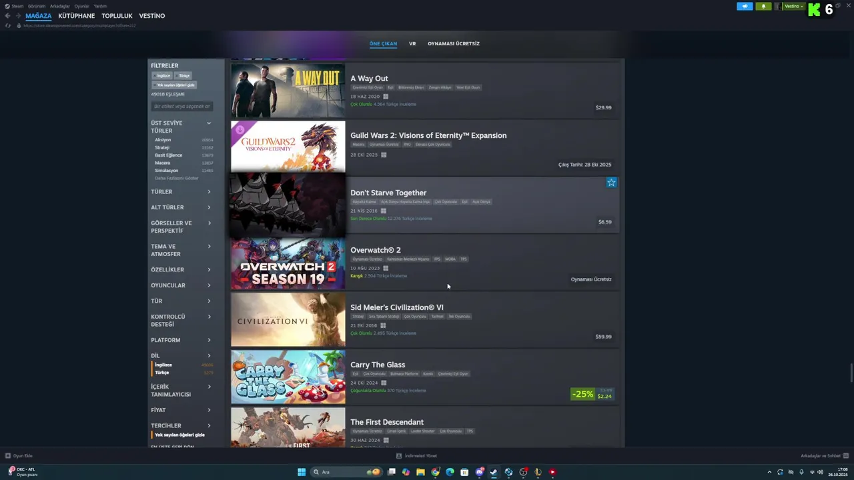This screenshot has width=854, height=480.
Task: Open Microsoft Edge from the taskbar
Action: pyautogui.click(x=450, y=472)
